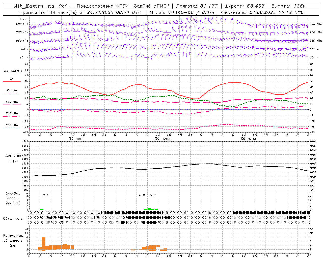The image size is (323, 258).
Task: Click the dash-dot 700 гПа legend line
Action: (11, 116)
